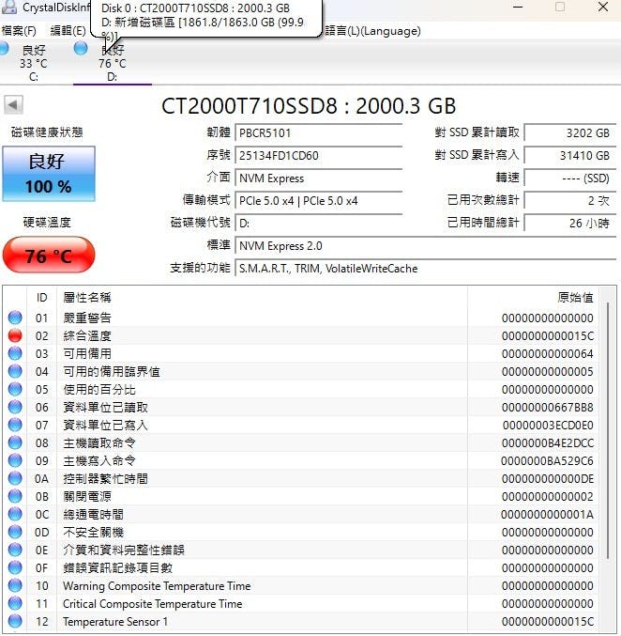The height and width of the screenshot is (636, 621).
Task: Click the status dot for 主機寫入命令
Action: pos(15,460)
